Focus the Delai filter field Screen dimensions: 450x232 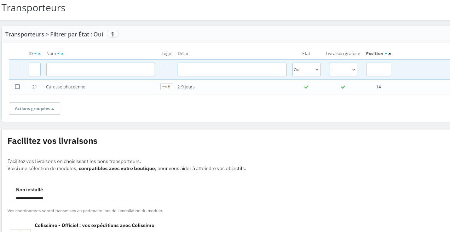pos(232,70)
